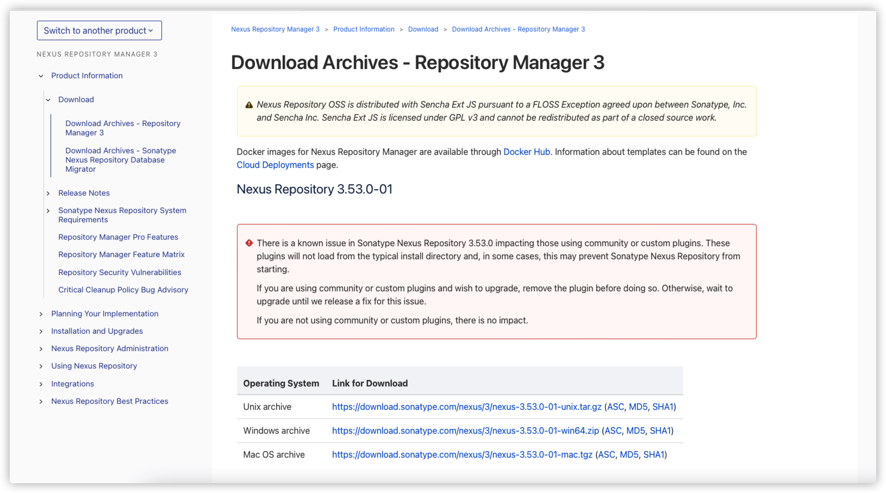Open Critical Cleanup Policy Bug Advisory
Viewport: 886px width, 493px height.
(123, 290)
